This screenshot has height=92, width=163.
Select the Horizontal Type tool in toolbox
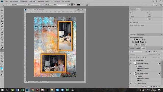[2, 51]
